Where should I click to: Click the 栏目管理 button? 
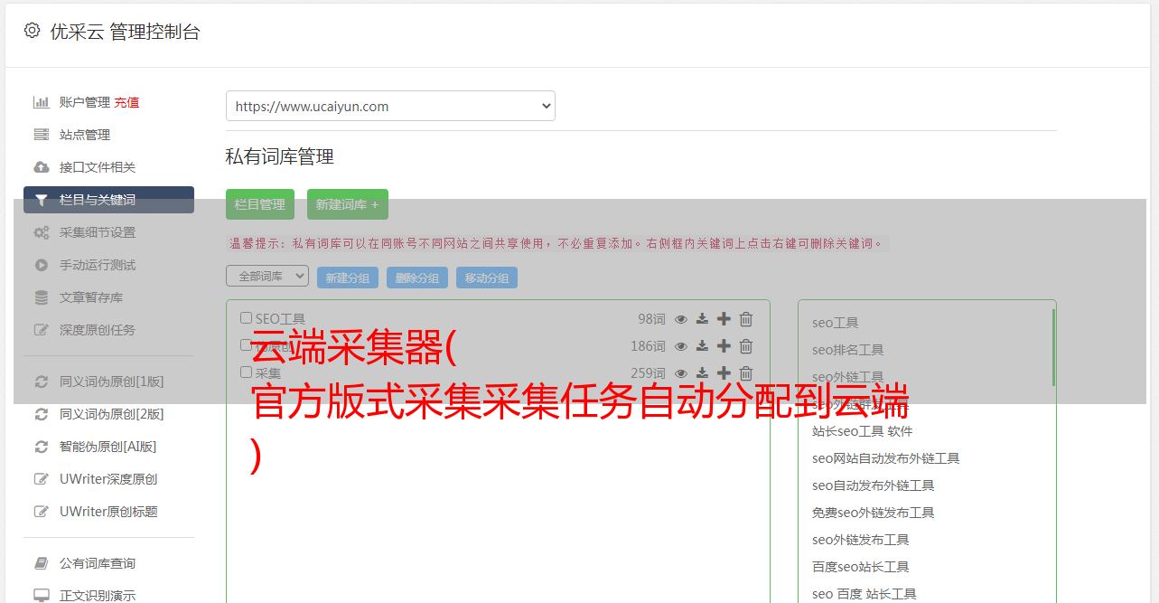[x=260, y=204]
